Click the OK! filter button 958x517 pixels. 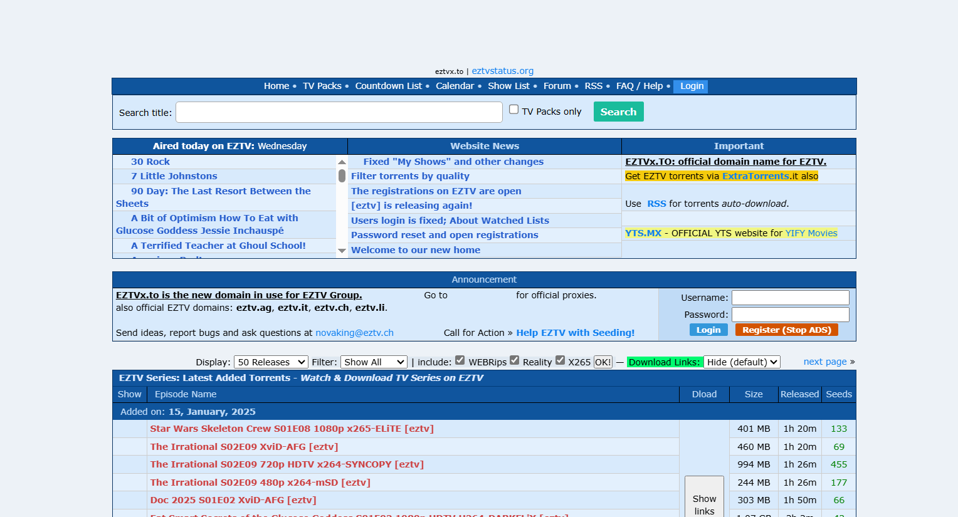coord(603,362)
